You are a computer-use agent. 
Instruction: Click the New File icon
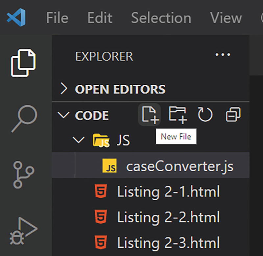click(x=150, y=115)
